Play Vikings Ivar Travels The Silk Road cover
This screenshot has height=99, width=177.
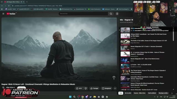pyautogui.click(x=149, y=35)
